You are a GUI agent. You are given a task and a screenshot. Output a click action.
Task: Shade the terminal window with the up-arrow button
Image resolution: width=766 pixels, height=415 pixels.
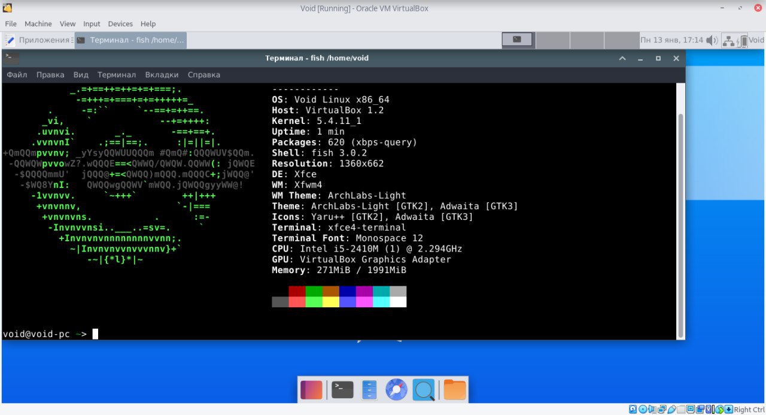coord(622,58)
